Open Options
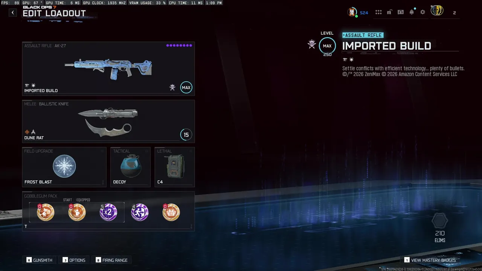 point(74,260)
